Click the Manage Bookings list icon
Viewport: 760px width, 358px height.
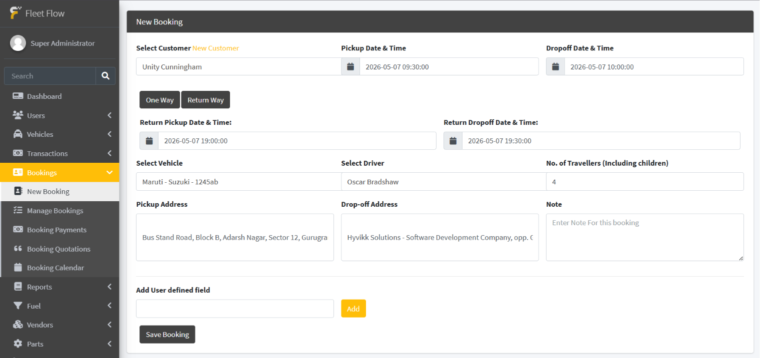click(18, 210)
